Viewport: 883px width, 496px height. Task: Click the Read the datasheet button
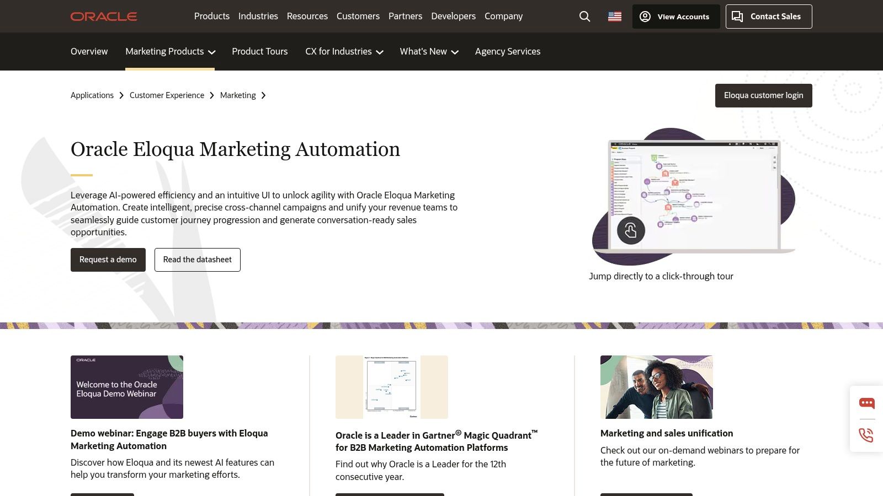[197, 260]
